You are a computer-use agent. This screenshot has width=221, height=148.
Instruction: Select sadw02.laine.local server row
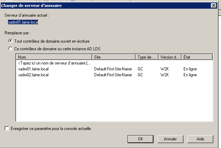point(114,75)
